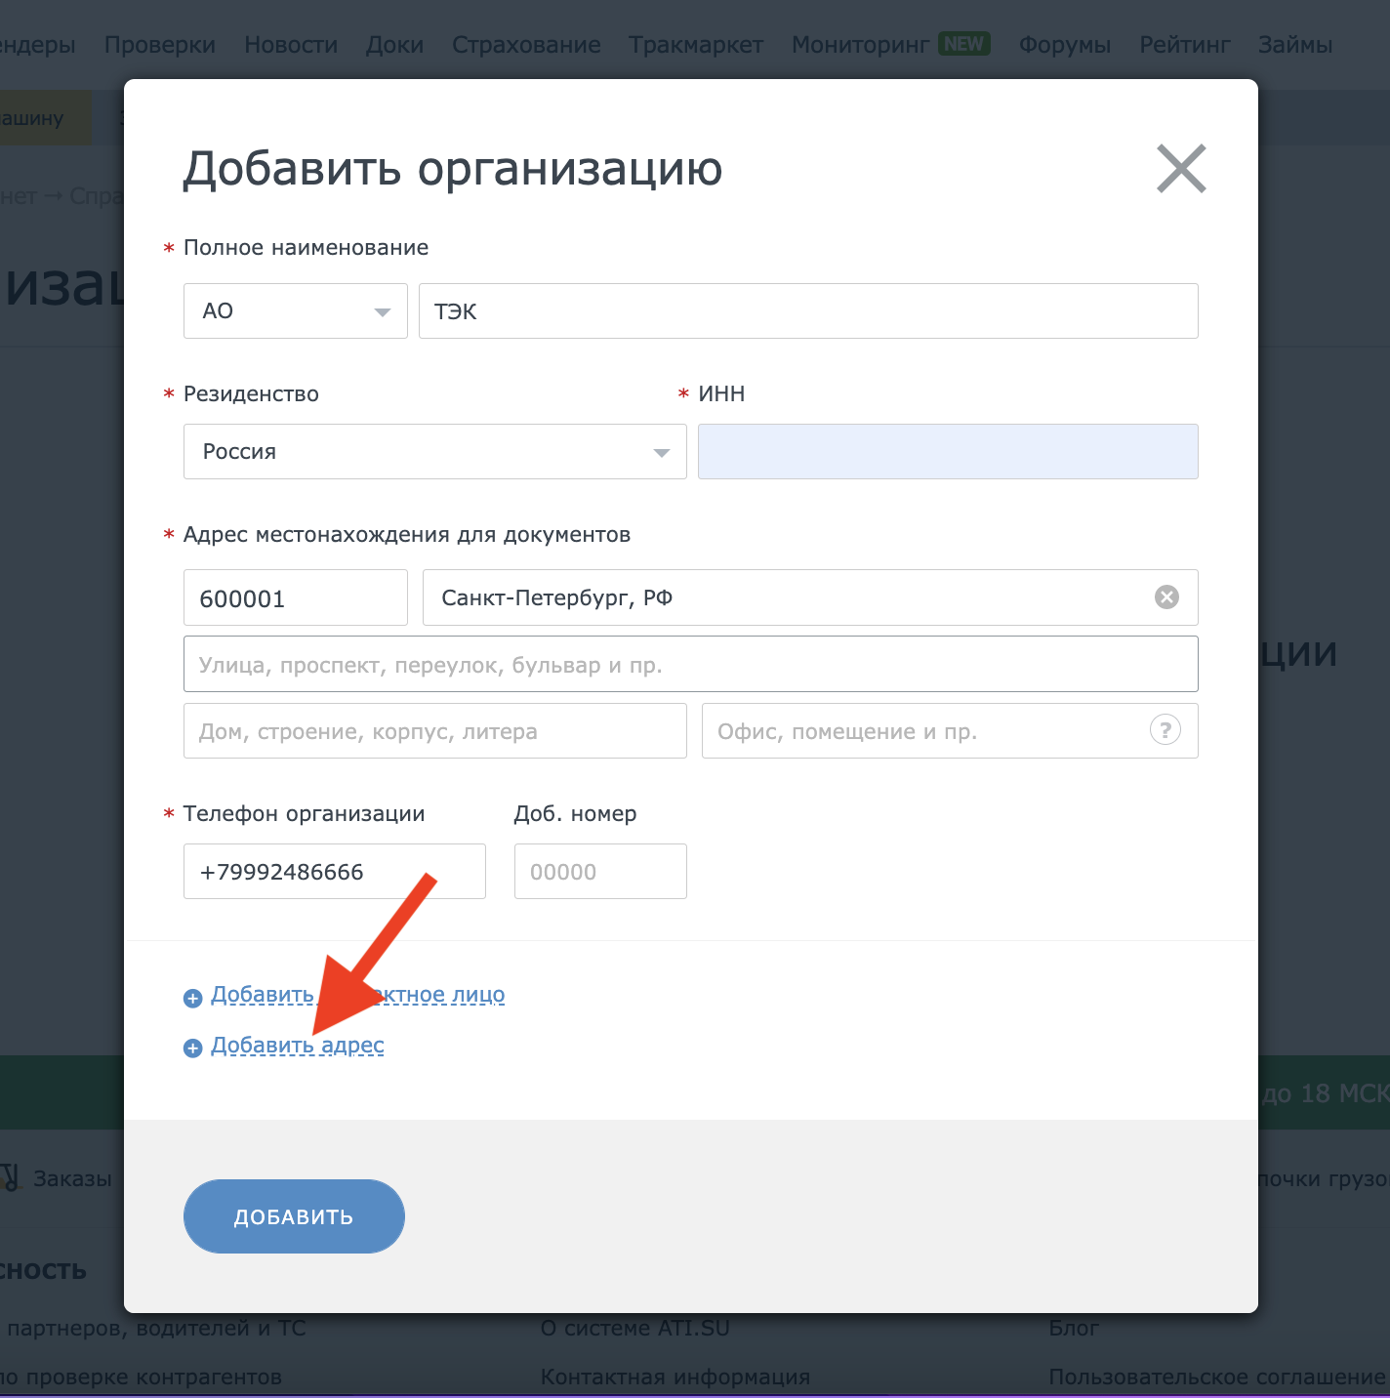
Task: Click the street address input field
Action: click(x=691, y=665)
